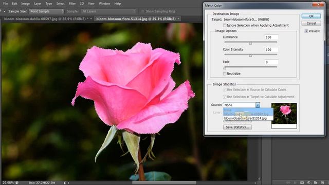The image size is (329, 185).
Task: Enable the Neutralize checkbox
Action: pyautogui.click(x=225, y=73)
